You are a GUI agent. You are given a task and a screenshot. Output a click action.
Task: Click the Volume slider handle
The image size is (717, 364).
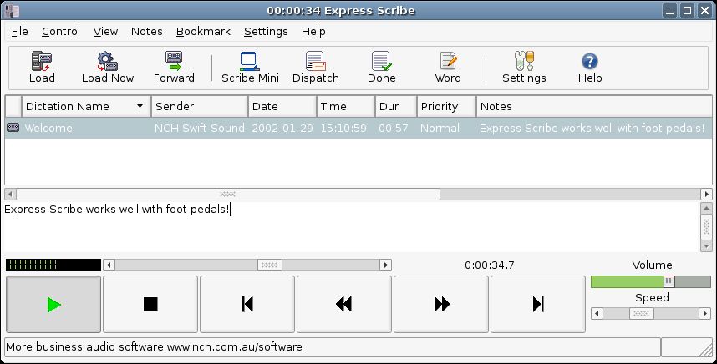[x=669, y=281]
